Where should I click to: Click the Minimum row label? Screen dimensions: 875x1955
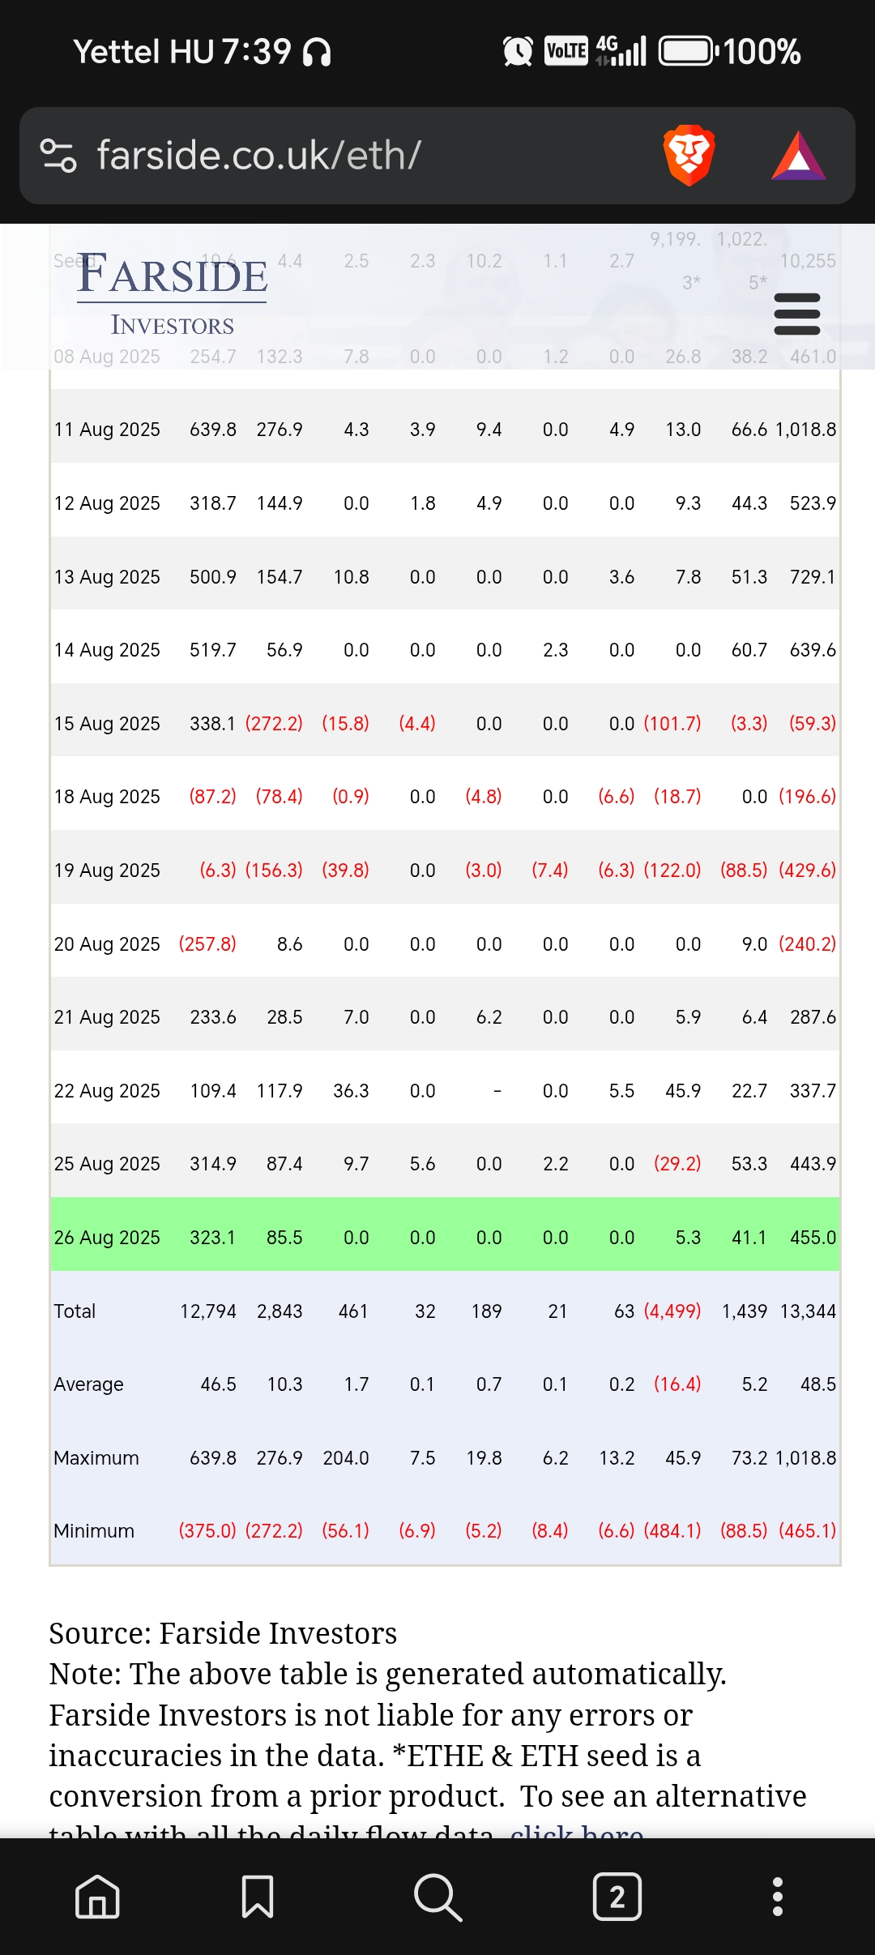(94, 1531)
